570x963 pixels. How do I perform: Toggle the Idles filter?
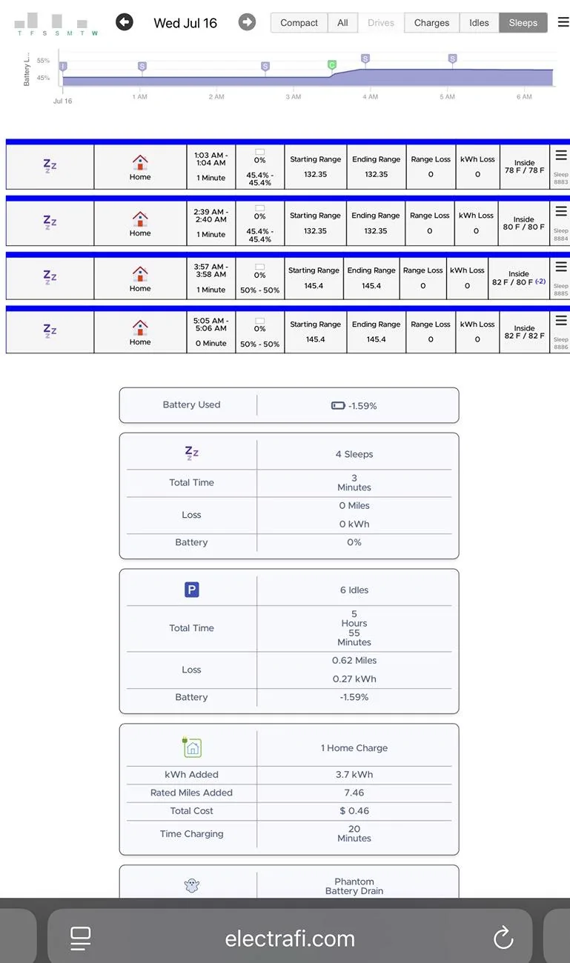(x=479, y=23)
